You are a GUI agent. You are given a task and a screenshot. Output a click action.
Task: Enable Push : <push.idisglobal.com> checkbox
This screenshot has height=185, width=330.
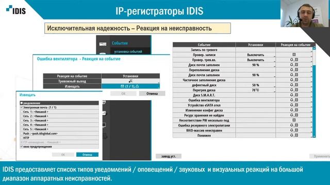tap(22, 134)
